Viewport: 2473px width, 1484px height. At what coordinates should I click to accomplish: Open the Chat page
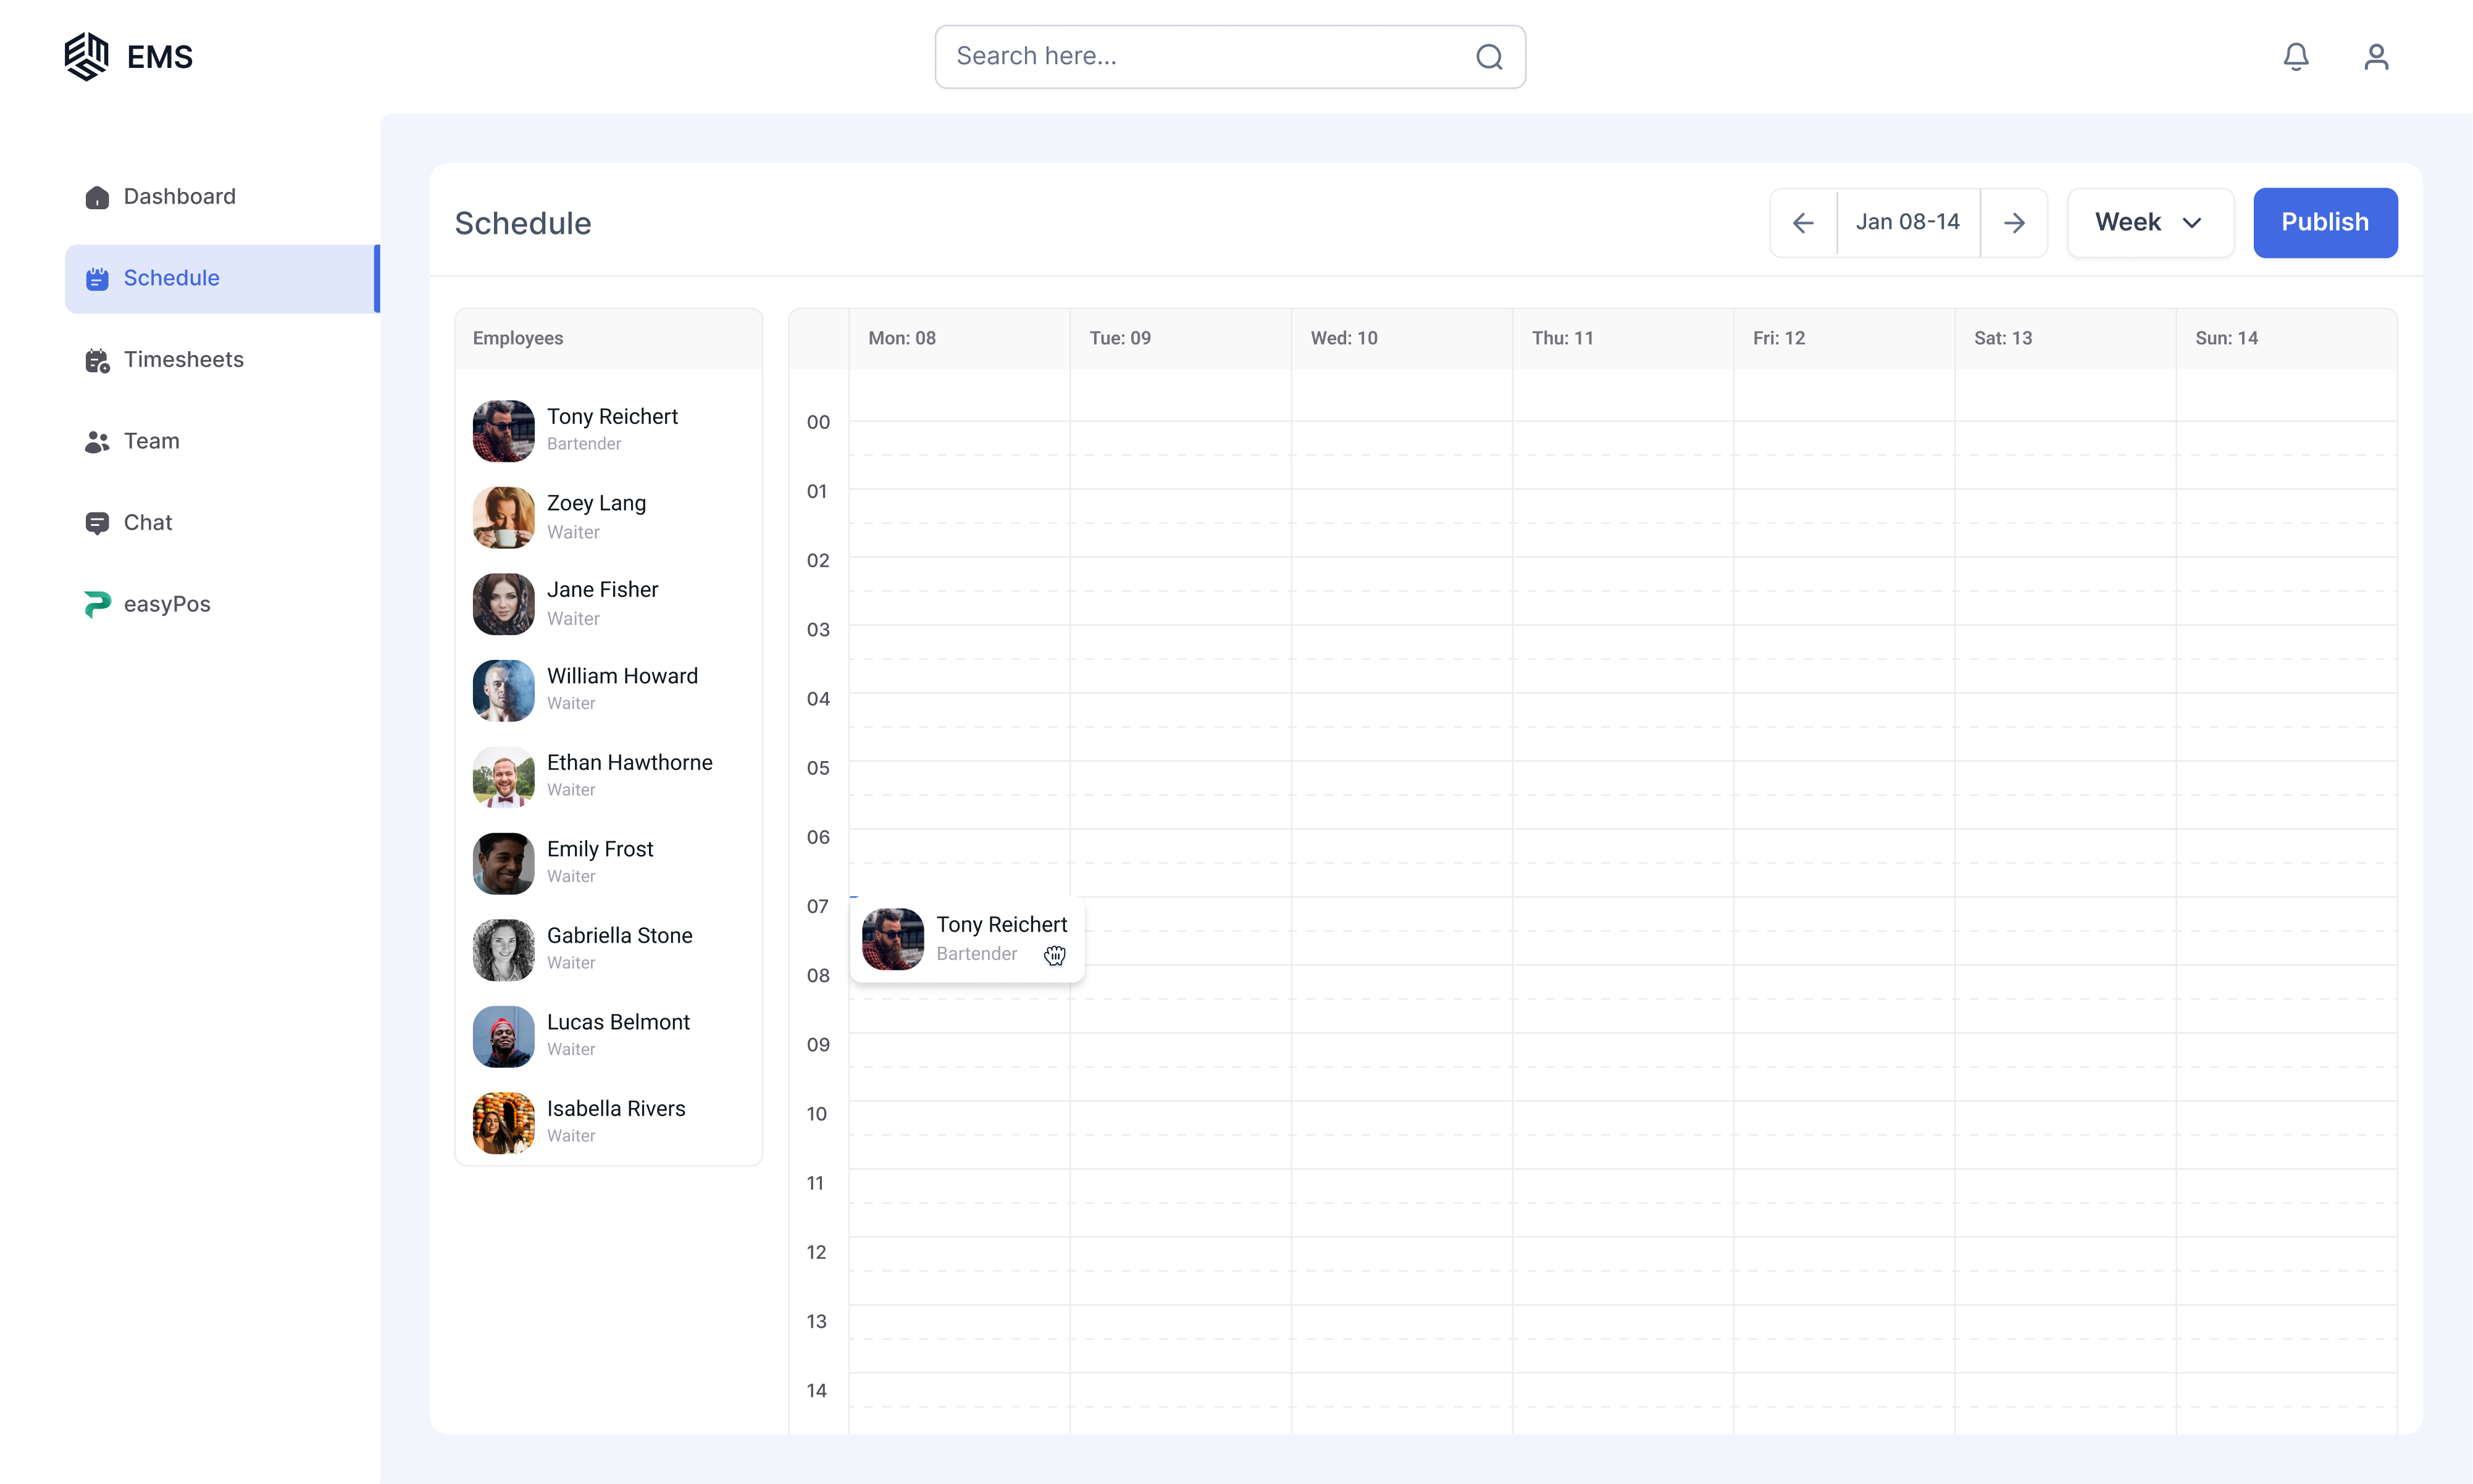point(222,523)
